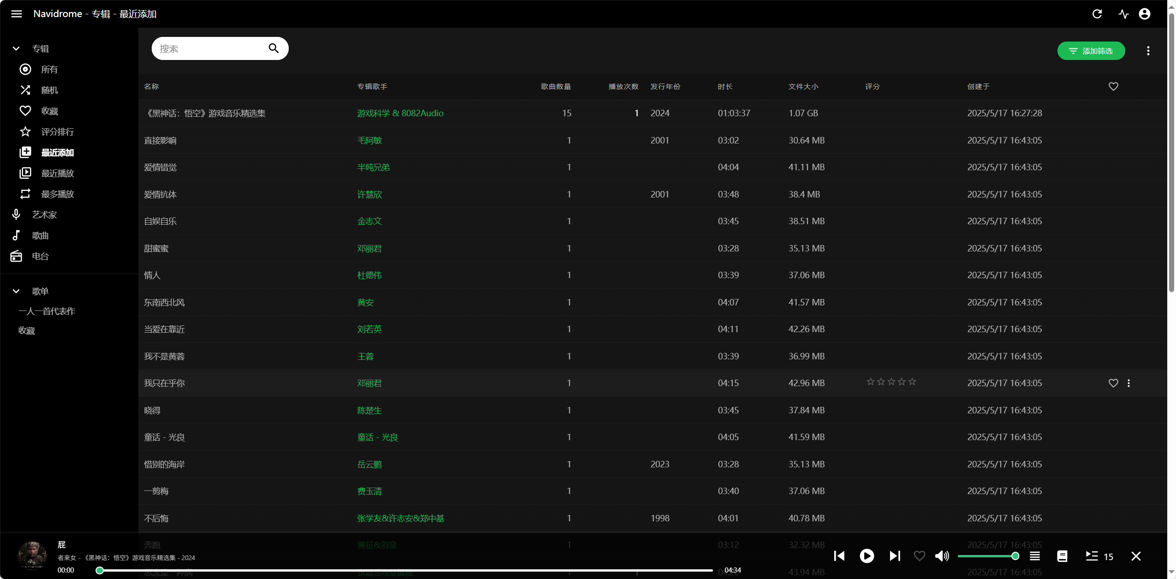Image resolution: width=1176 pixels, height=579 pixels.
Task: Click the 搜索 search input field
Action: 210,48
